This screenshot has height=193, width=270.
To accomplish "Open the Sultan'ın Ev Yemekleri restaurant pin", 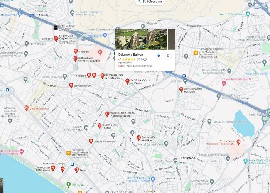I will tap(138, 138).
